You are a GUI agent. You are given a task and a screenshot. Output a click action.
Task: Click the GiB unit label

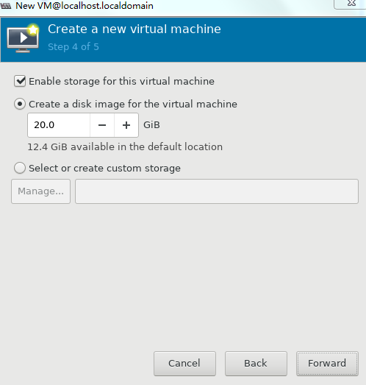tap(151, 125)
